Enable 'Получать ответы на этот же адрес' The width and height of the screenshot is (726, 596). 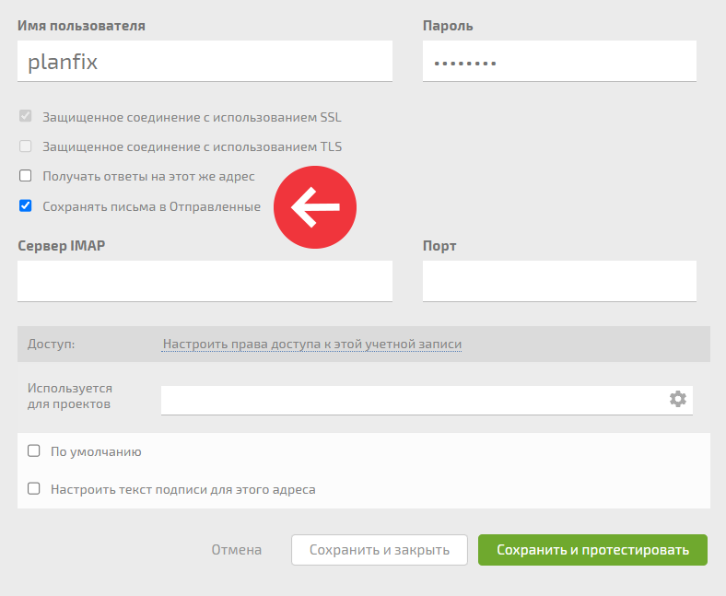pos(26,176)
